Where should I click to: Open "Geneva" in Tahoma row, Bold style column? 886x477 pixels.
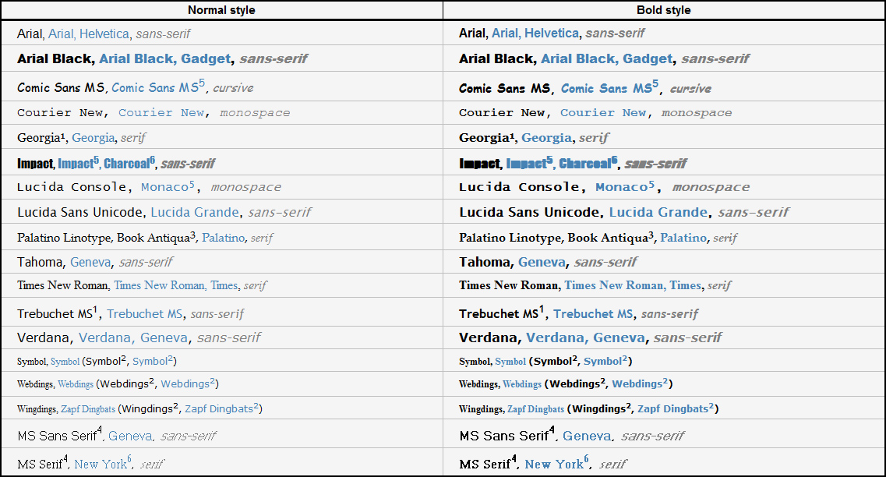(542, 262)
